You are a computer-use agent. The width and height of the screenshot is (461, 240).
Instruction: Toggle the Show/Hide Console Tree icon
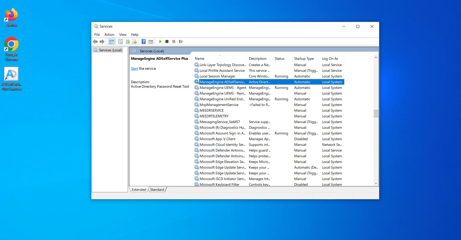pyautogui.click(x=111, y=41)
